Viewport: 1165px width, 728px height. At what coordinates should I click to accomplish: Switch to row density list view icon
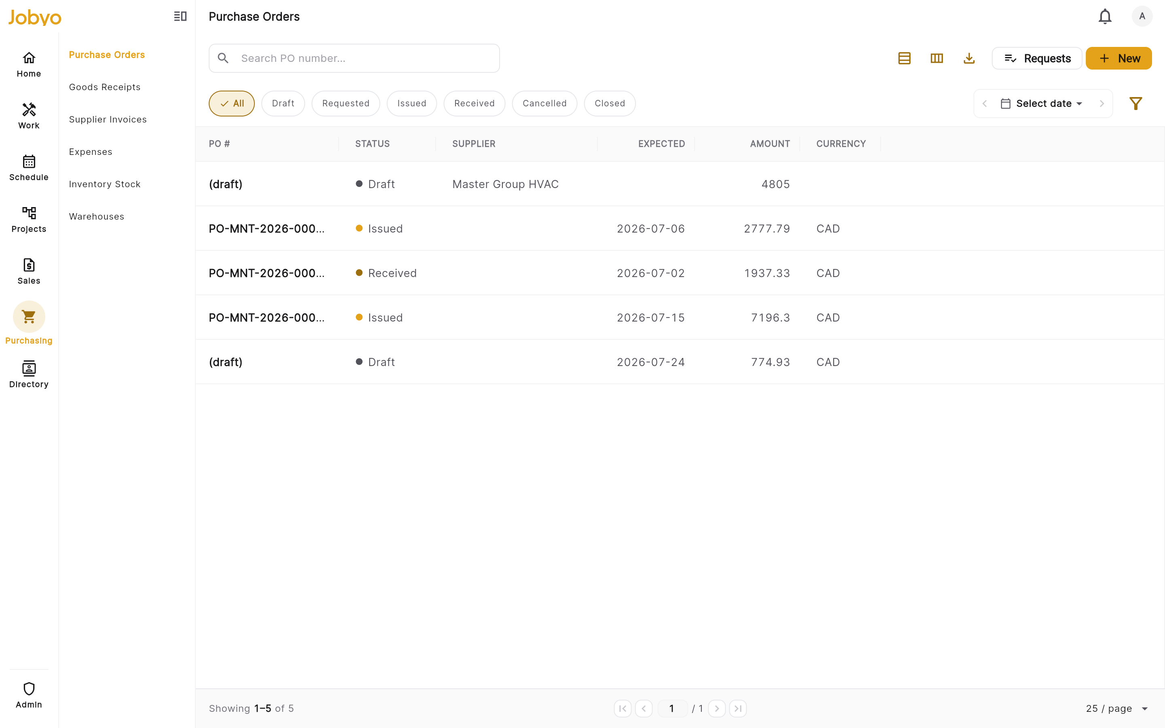(904, 58)
